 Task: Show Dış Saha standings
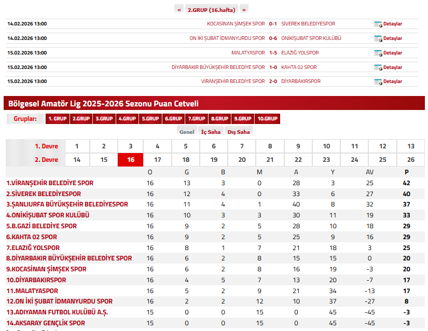coord(239,132)
